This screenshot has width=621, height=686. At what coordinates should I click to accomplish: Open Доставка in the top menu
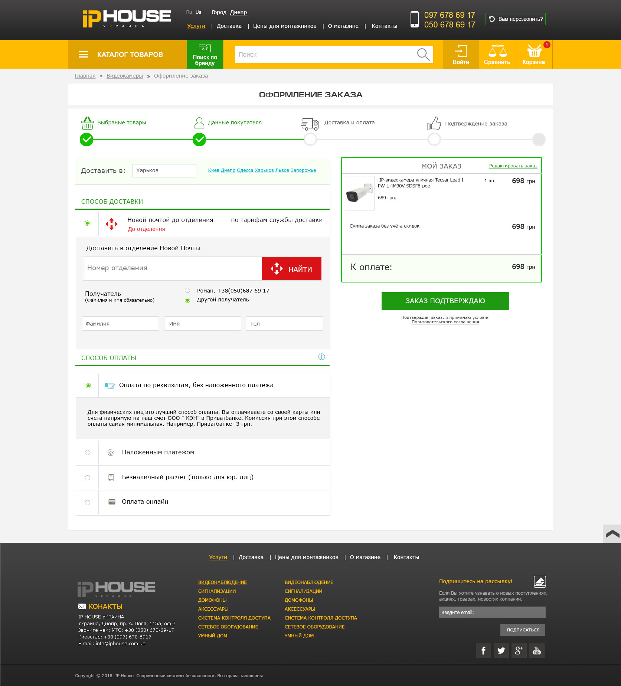tap(229, 26)
